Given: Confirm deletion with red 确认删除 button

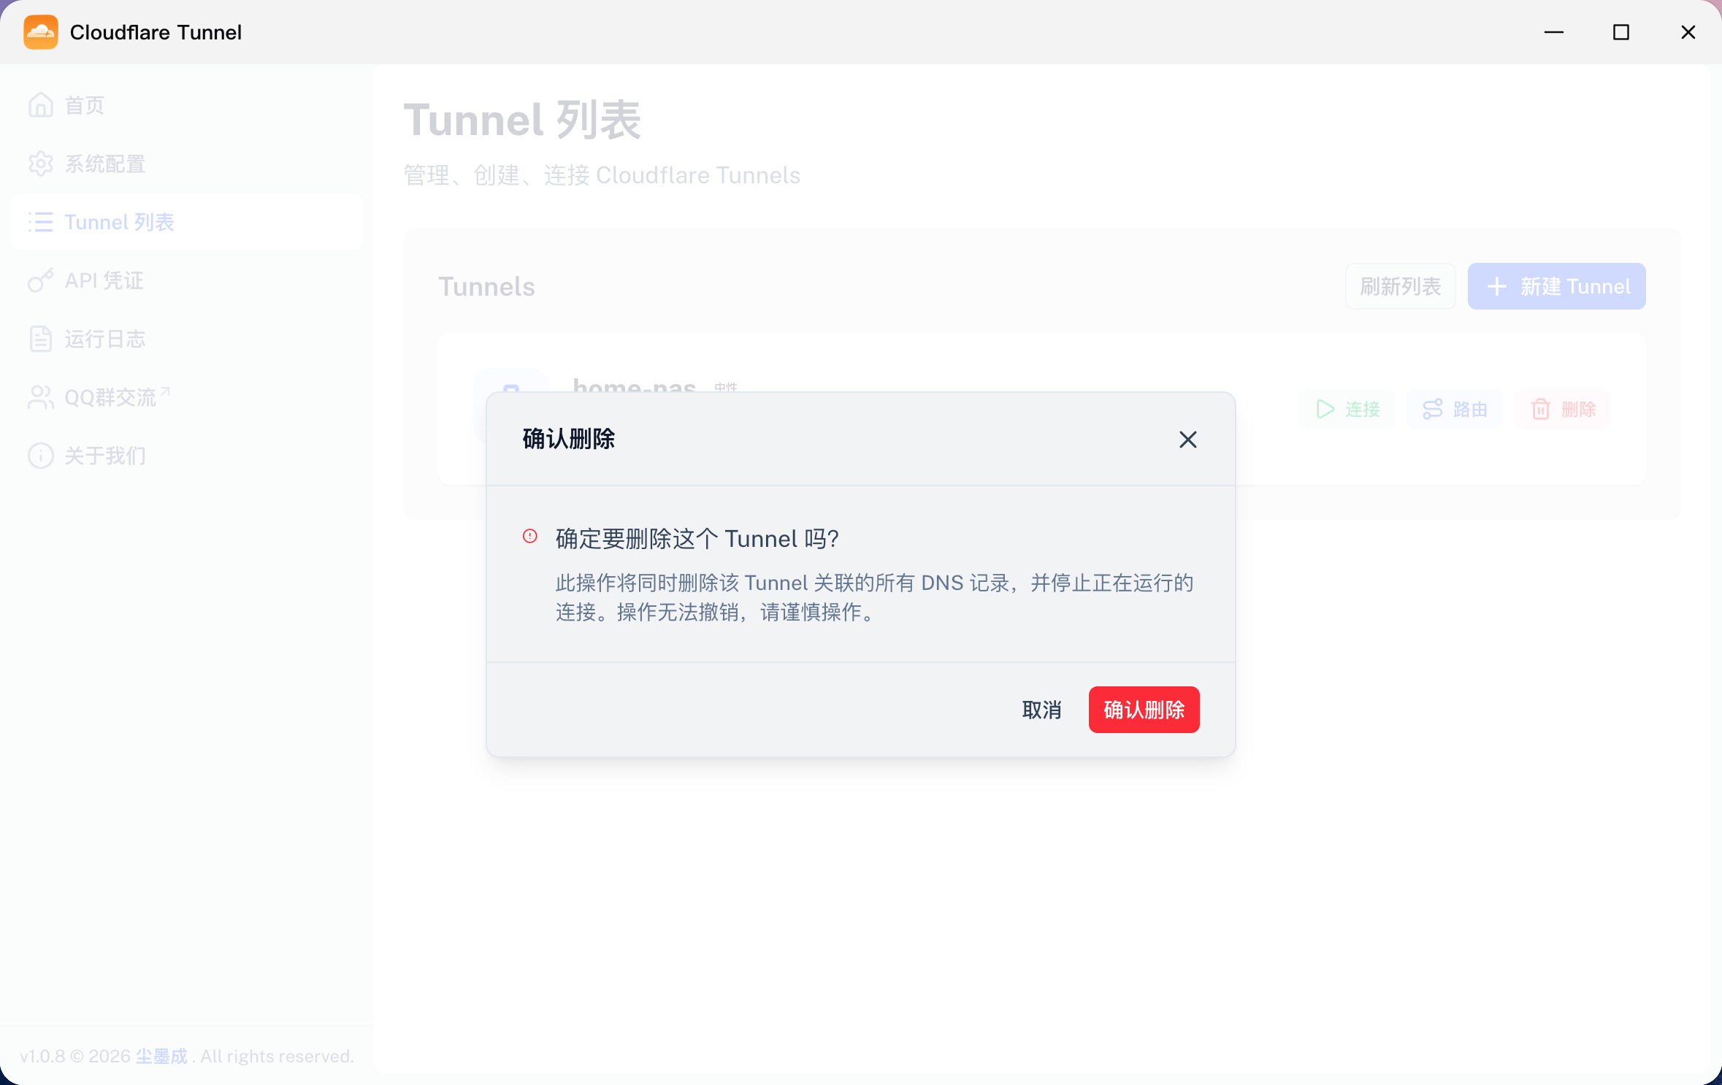Looking at the screenshot, I should pyautogui.click(x=1144, y=709).
